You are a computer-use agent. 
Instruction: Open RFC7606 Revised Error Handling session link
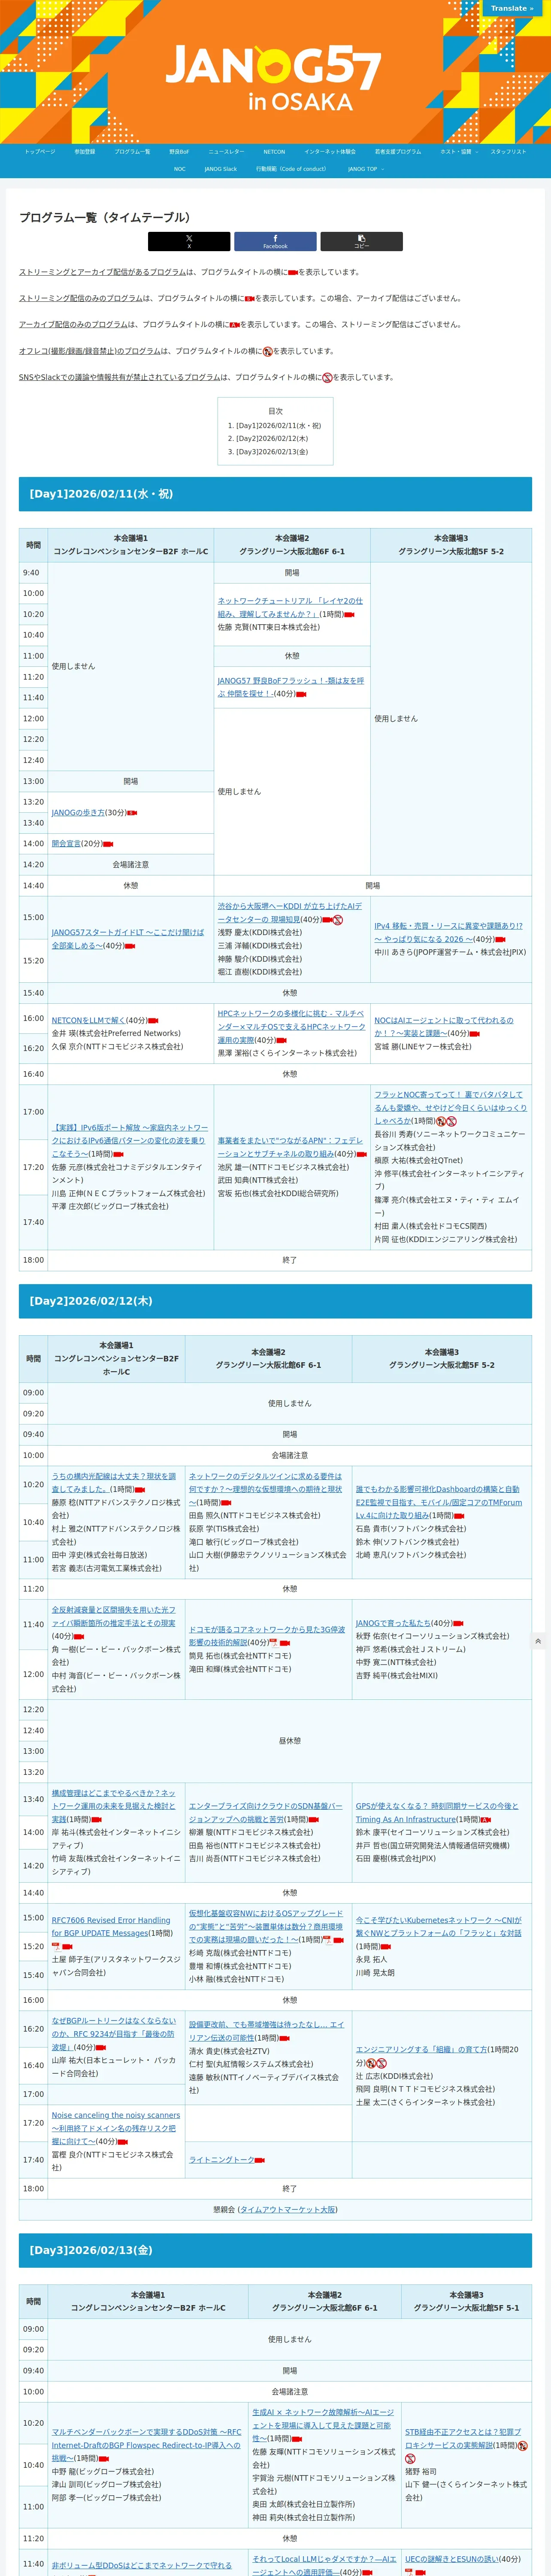click(x=111, y=1926)
